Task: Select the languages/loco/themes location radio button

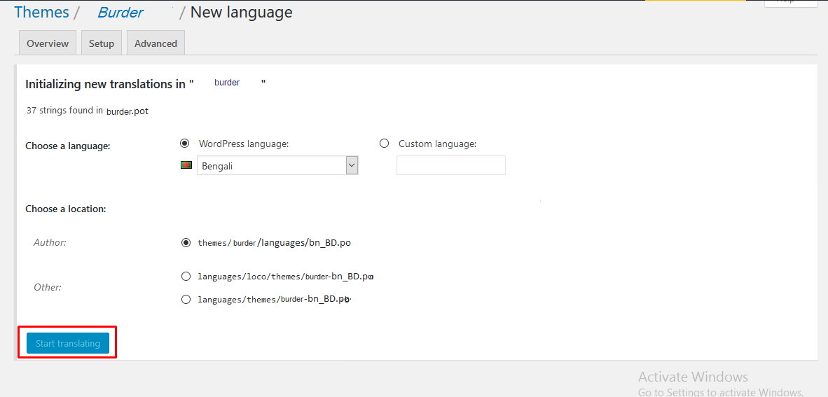Action: click(x=186, y=277)
